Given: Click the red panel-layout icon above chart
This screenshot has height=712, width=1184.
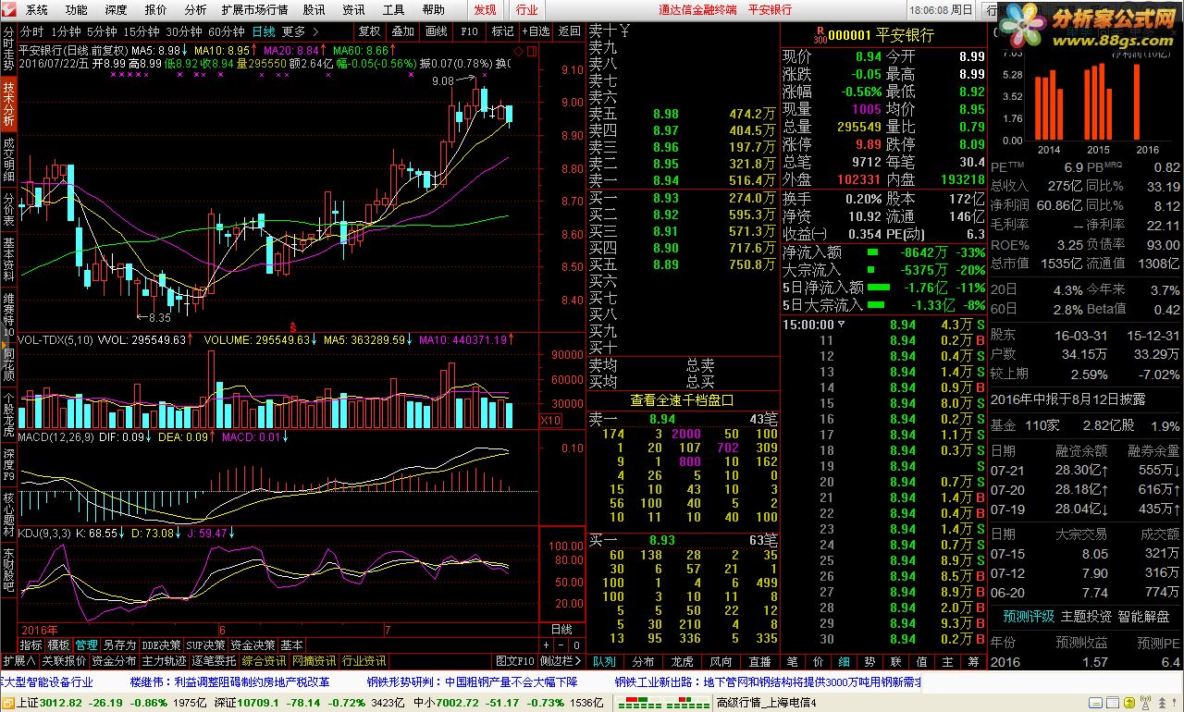Looking at the screenshot, I should tap(530, 50).
